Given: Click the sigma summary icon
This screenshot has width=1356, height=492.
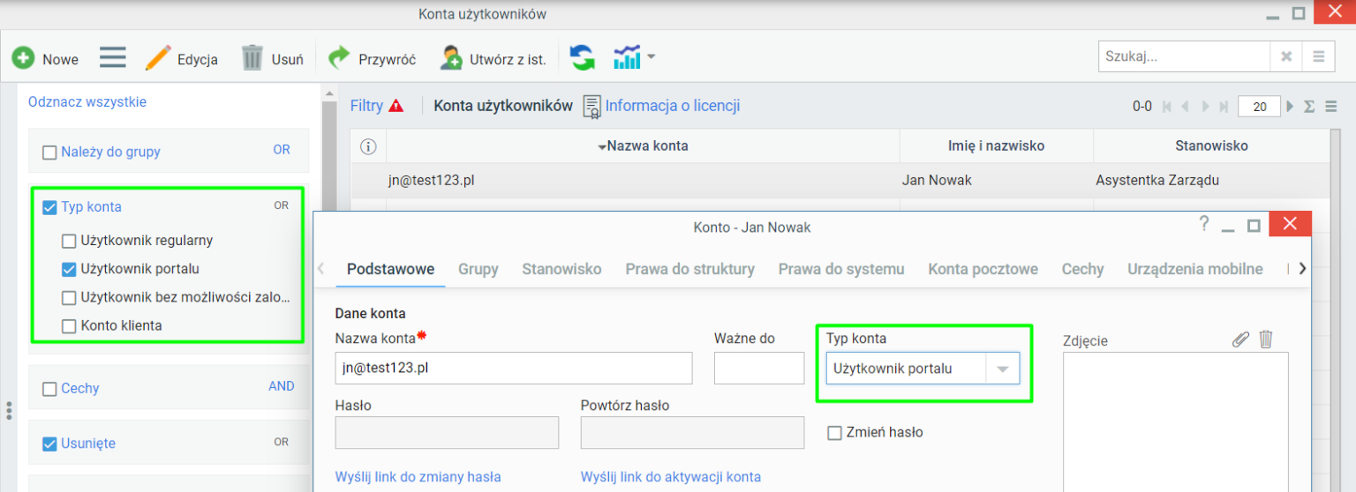Looking at the screenshot, I should 1309,107.
